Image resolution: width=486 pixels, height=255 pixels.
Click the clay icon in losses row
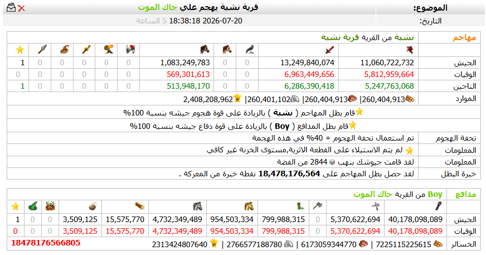coord(363,244)
